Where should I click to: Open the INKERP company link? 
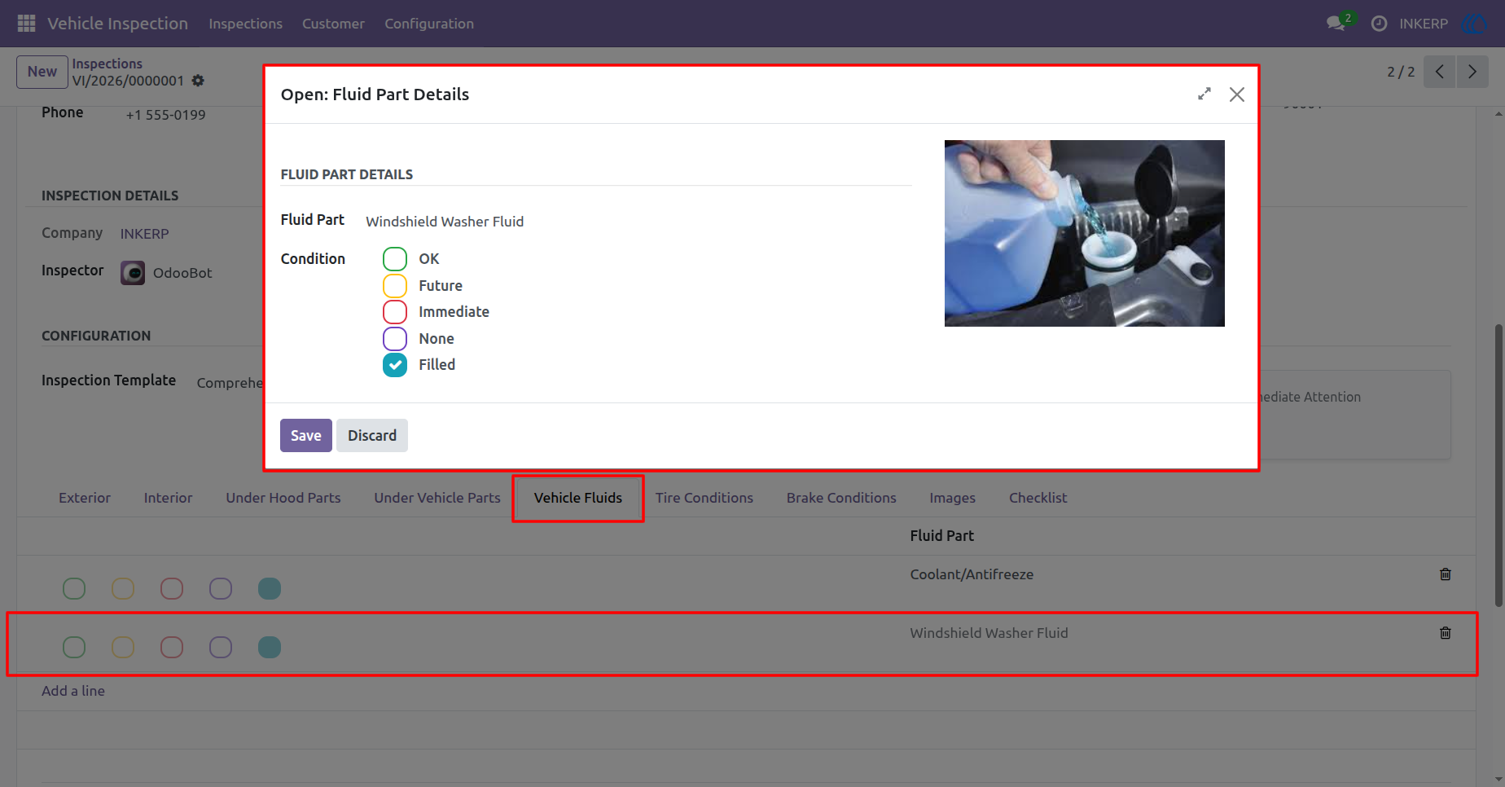click(145, 234)
